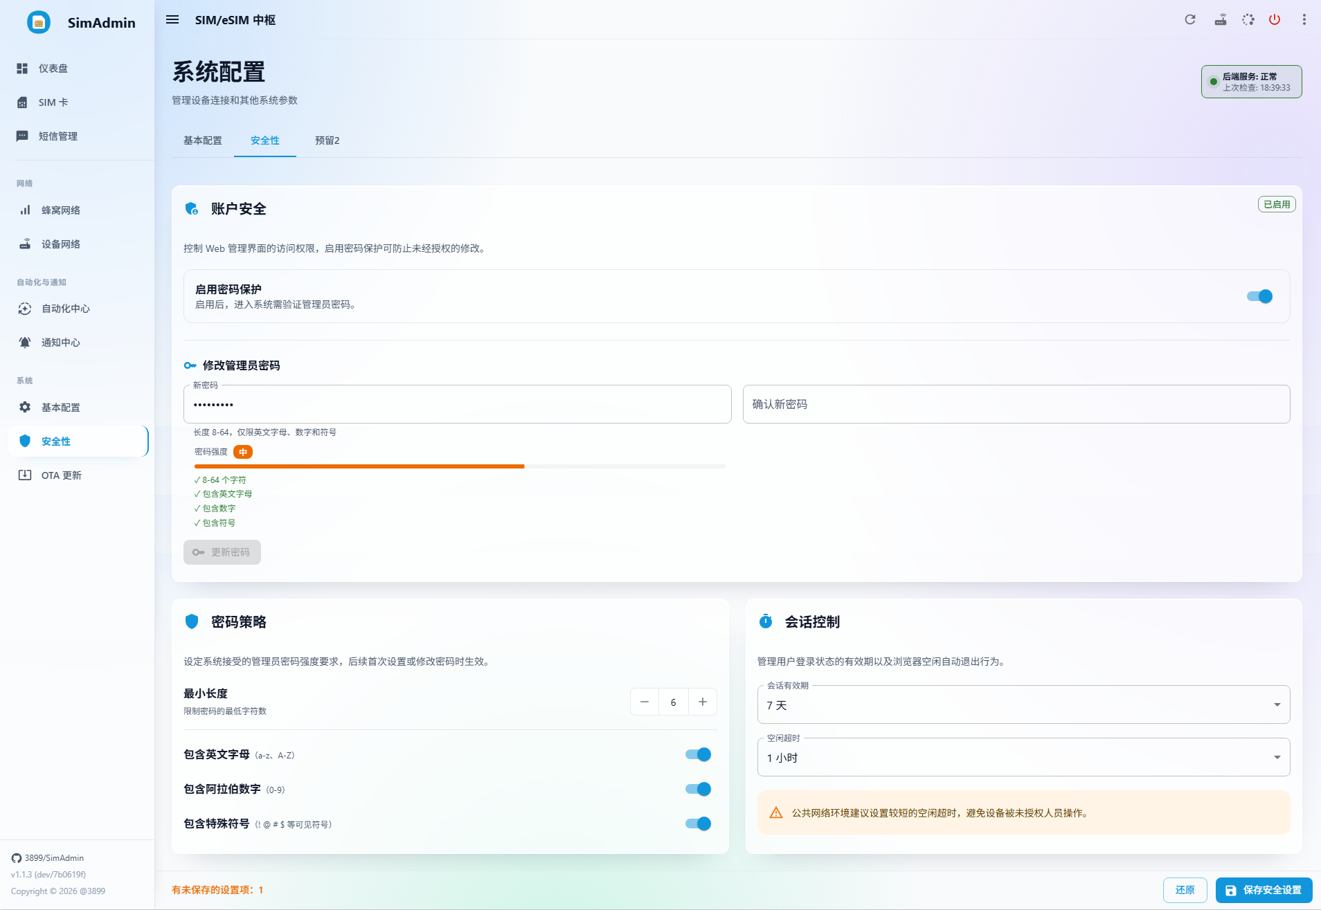The image size is (1321, 910).
Task: Toggle the hamburger menu icon
Action: click(172, 20)
